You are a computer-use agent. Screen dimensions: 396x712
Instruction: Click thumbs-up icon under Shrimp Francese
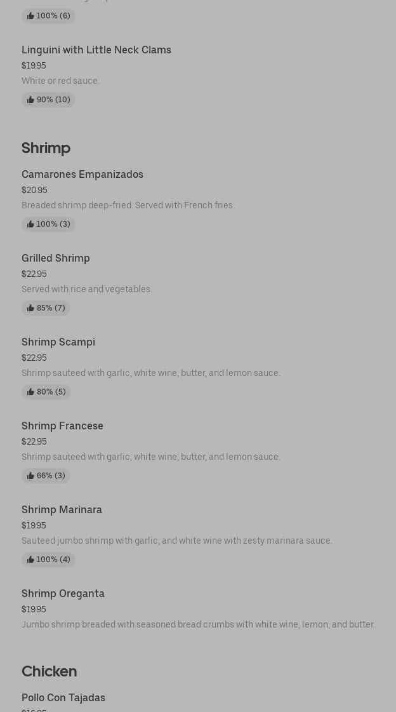tap(30, 476)
